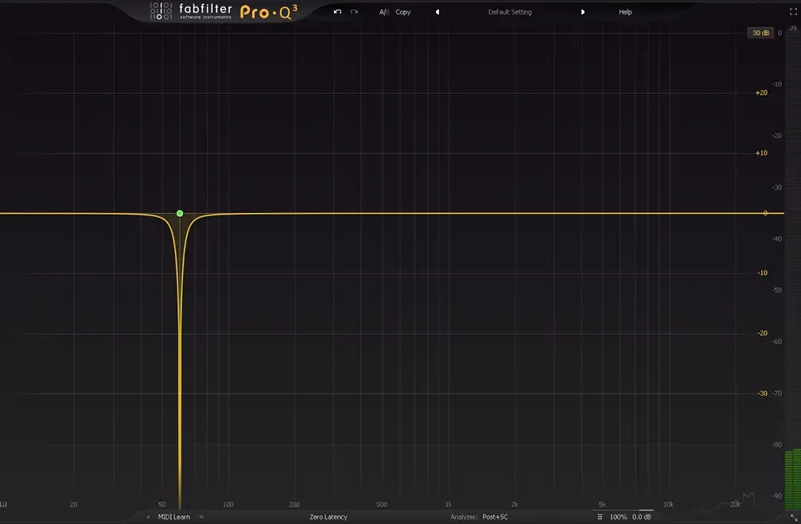This screenshot has height=524, width=801.
Task: Click the -30 dB scale label
Action: click(762, 394)
